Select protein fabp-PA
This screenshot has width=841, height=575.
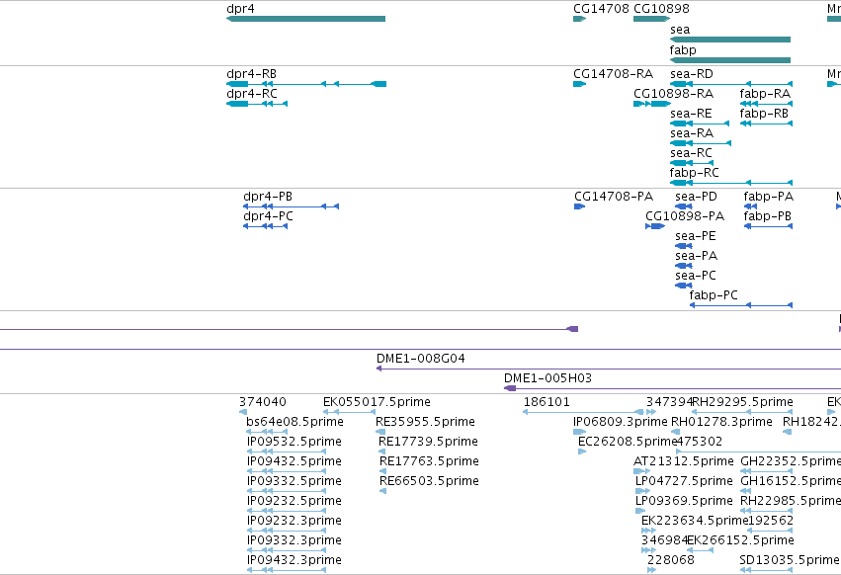tap(750, 206)
